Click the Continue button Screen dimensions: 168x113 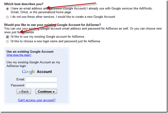46,92
